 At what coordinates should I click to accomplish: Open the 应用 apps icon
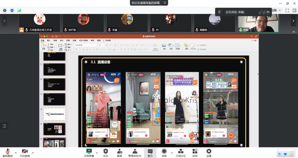tap(195, 152)
